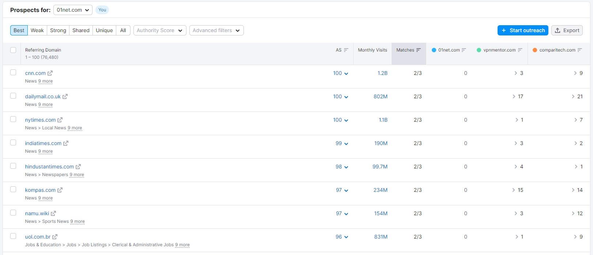
Task: Click monthly visits 99.7M for hindustantimes.com
Action: click(380, 167)
